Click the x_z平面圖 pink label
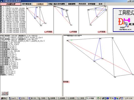Screen dimensions: 134x100 point(73,32)
